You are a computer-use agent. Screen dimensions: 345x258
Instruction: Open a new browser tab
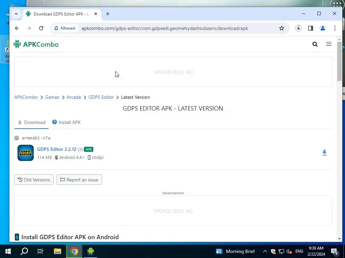107,14
